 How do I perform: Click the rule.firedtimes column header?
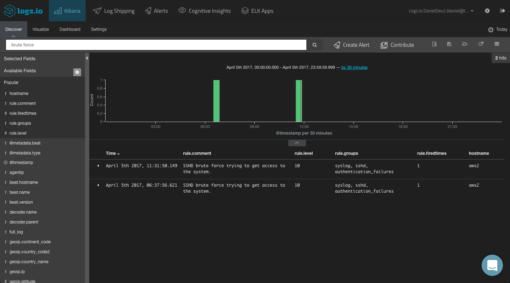point(432,153)
